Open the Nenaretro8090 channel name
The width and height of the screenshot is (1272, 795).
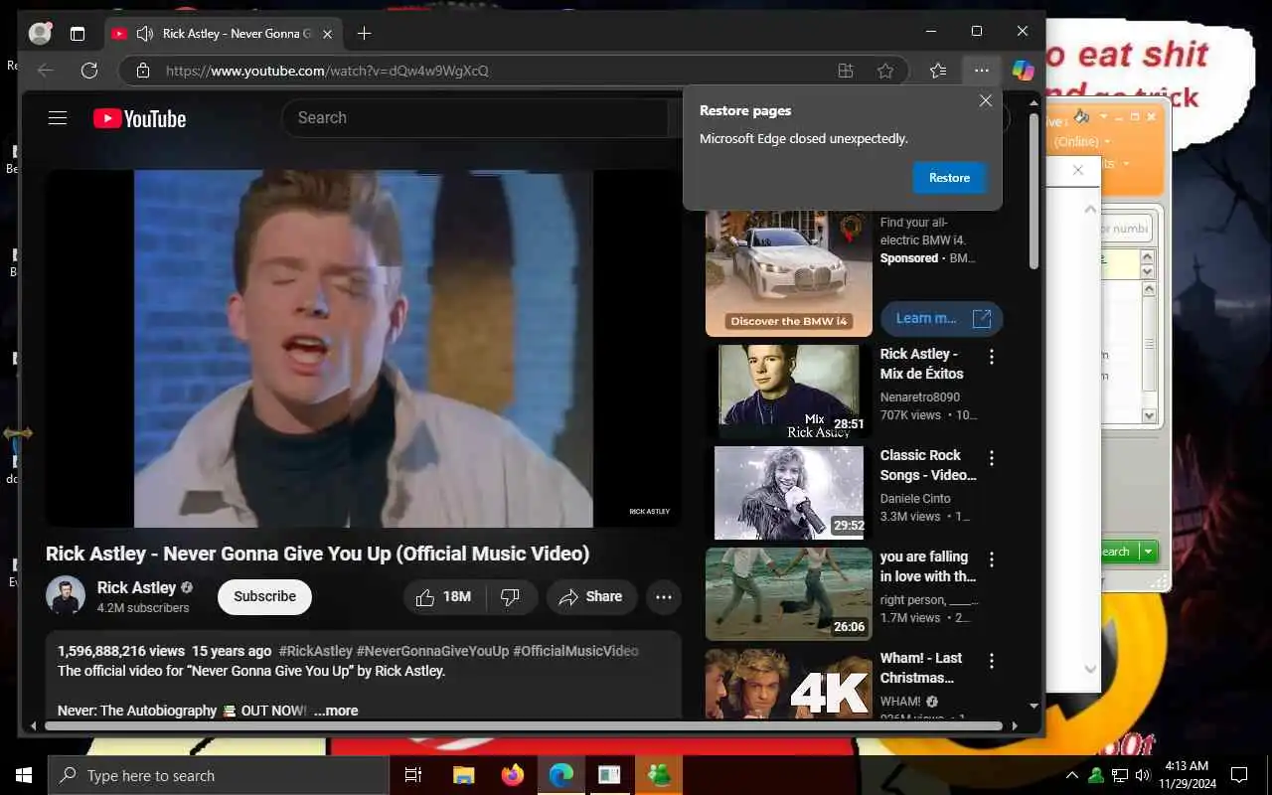920,397
